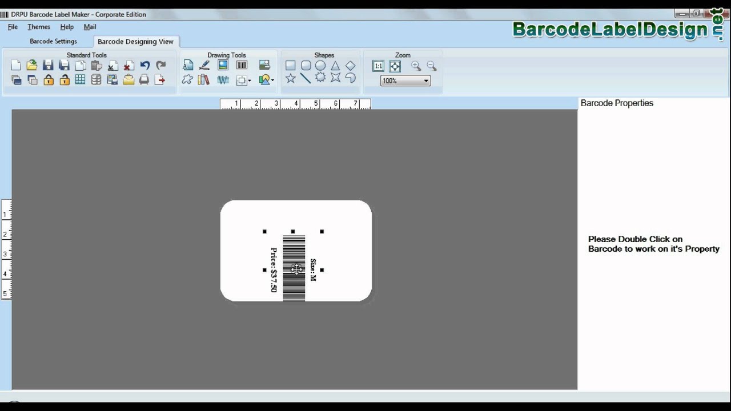Select the pie arc shape
The width and height of the screenshot is (731, 411).
[351, 78]
